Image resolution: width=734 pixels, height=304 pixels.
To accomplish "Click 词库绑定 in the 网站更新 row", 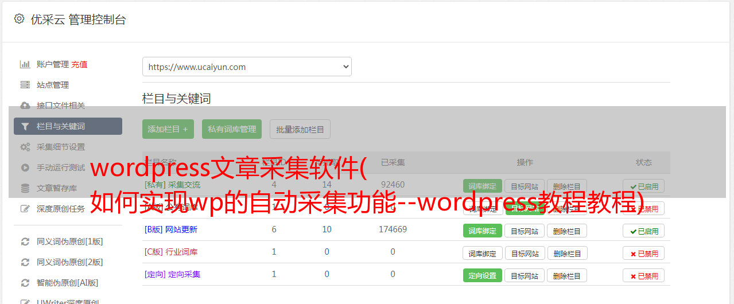I will pyautogui.click(x=483, y=231).
